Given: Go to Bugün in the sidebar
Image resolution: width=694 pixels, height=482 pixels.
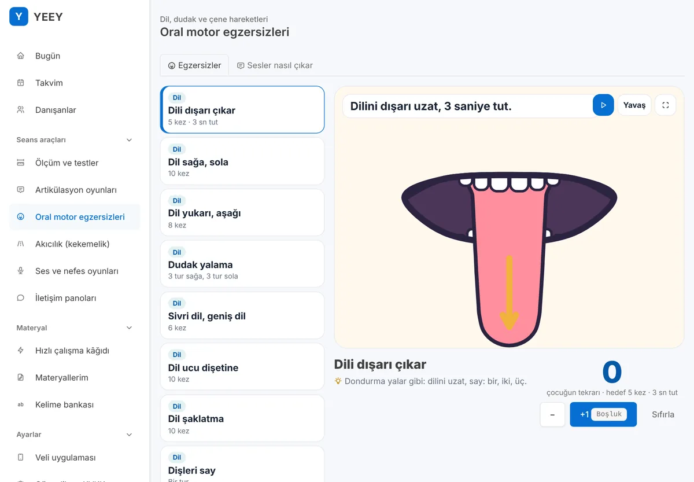Looking at the screenshot, I should [x=75, y=56].
